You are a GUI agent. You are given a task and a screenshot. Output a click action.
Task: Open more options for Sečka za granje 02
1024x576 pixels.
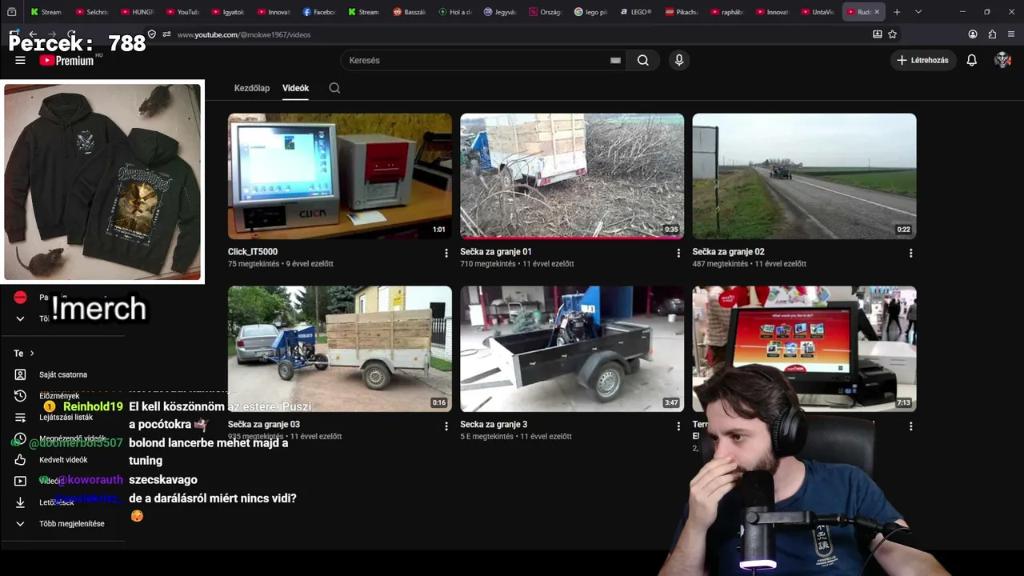click(x=910, y=253)
